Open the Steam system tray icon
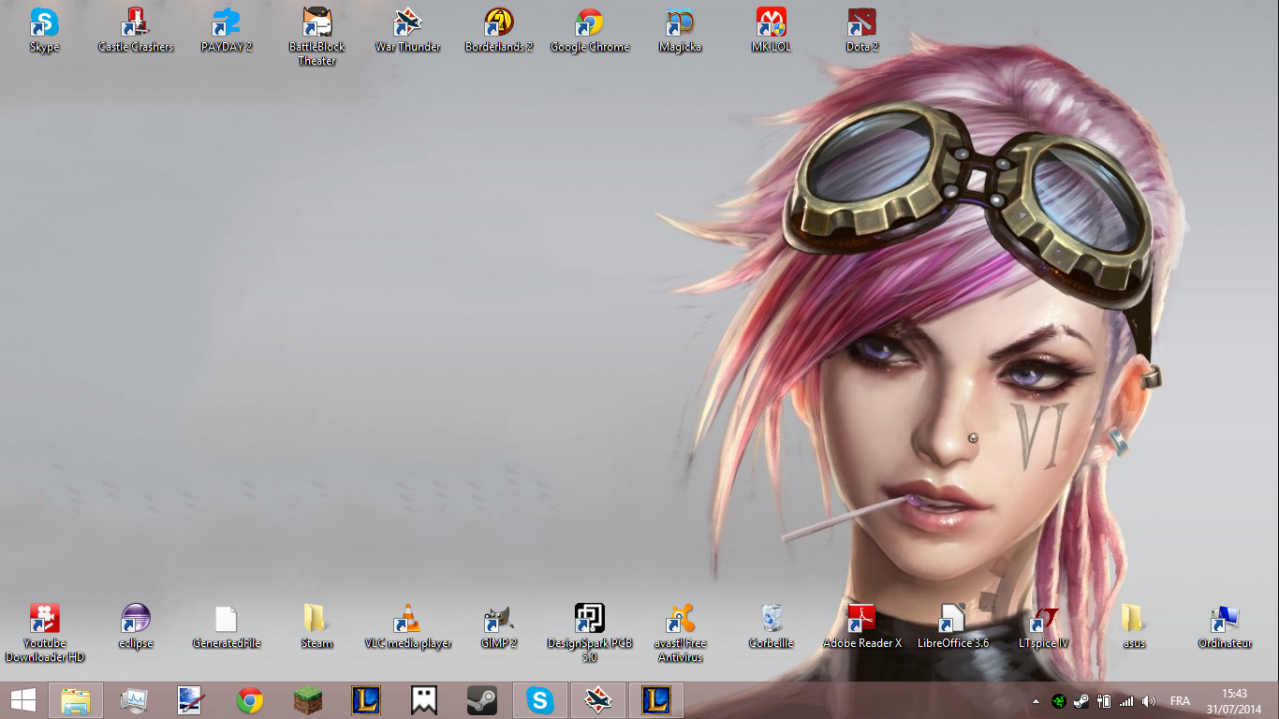Viewport: 1279px width, 719px height. coord(1081,700)
